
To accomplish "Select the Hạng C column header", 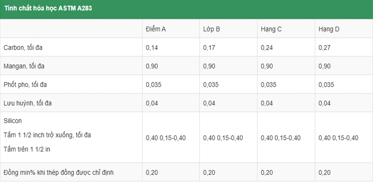I will (271, 29).
